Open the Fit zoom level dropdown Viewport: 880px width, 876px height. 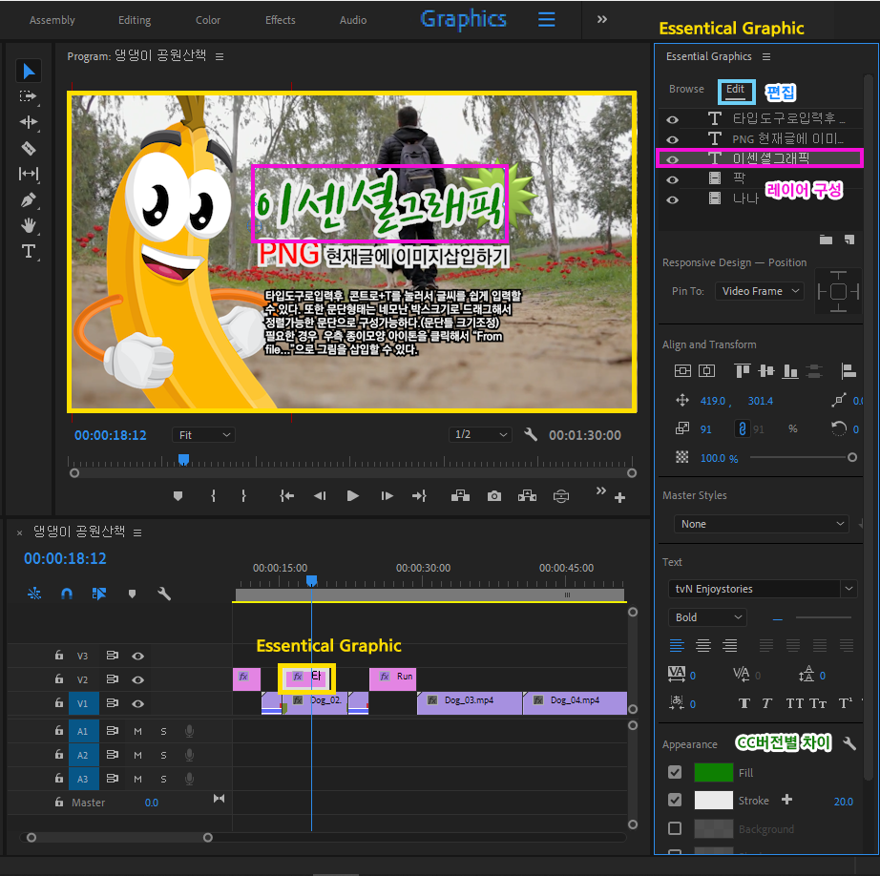click(x=203, y=435)
